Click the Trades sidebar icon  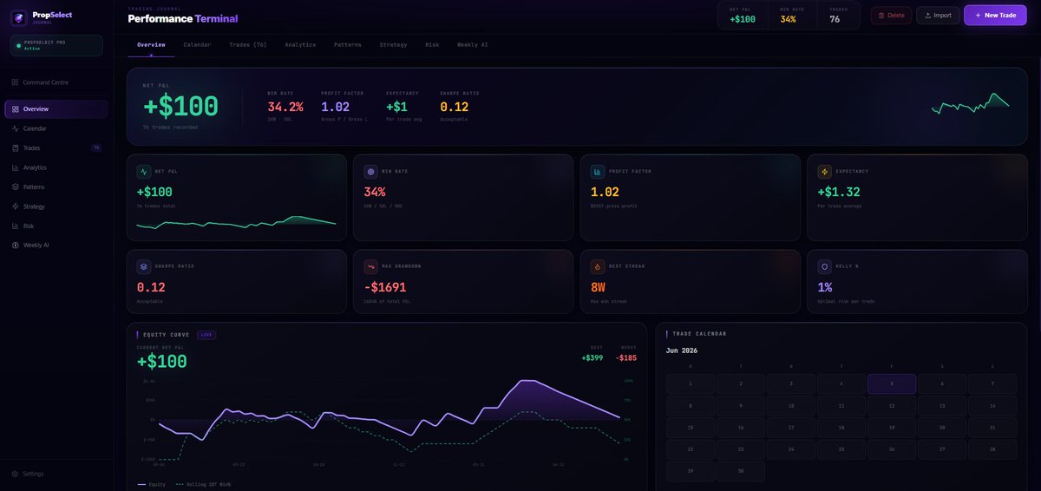click(16, 148)
